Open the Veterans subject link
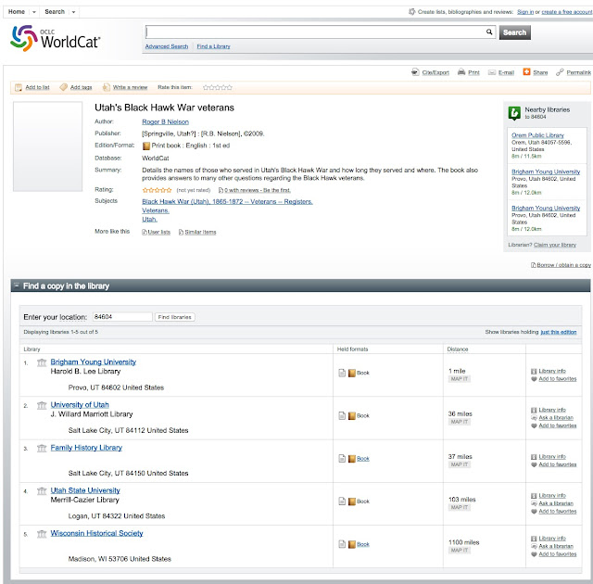Image resolution: width=593 pixels, height=584 pixels. [156, 210]
